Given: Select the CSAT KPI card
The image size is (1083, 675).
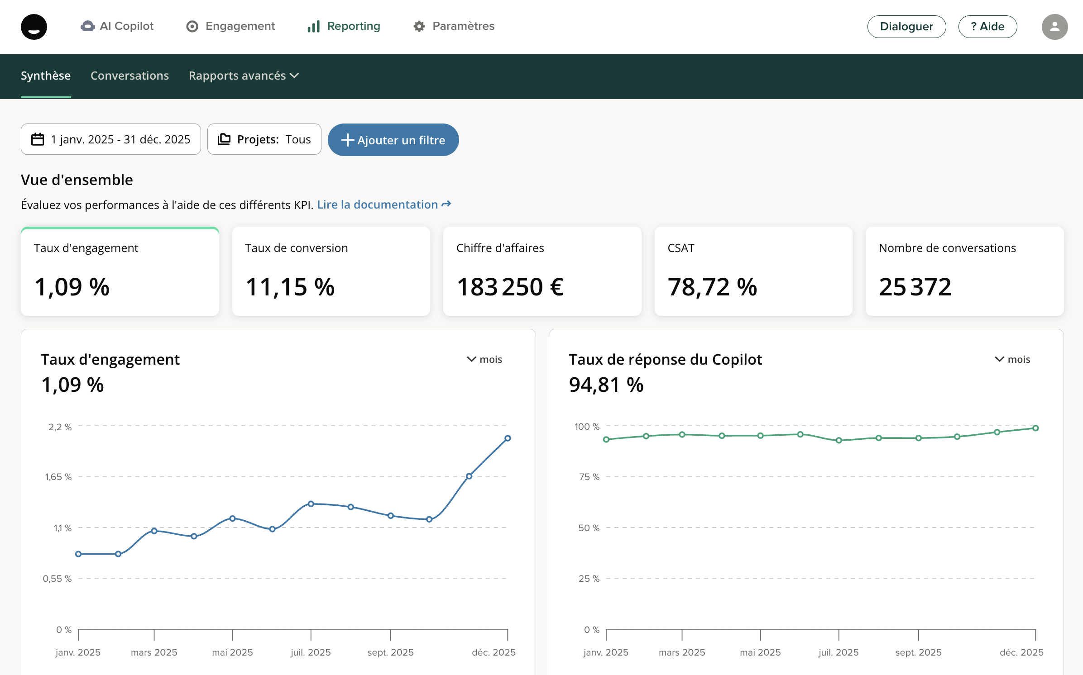Looking at the screenshot, I should pos(753,271).
